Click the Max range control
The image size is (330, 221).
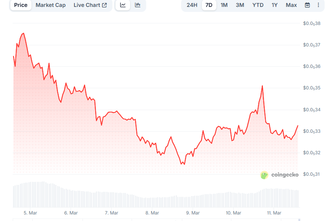(291, 5)
